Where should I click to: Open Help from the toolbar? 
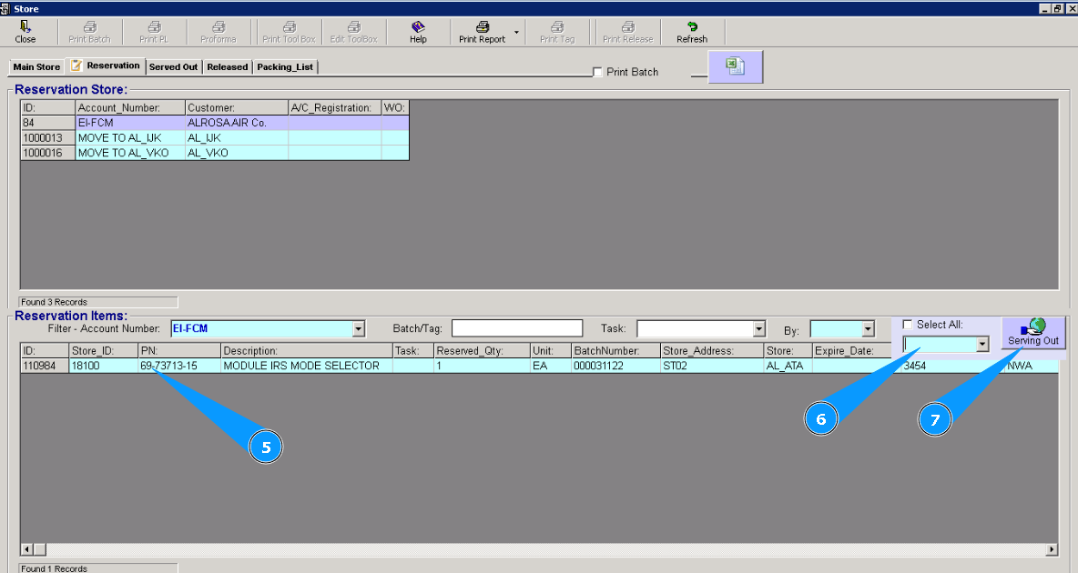click(x=418, y=32)
